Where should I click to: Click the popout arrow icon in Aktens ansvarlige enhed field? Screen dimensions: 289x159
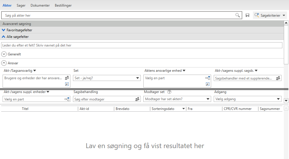coord(208,84)
